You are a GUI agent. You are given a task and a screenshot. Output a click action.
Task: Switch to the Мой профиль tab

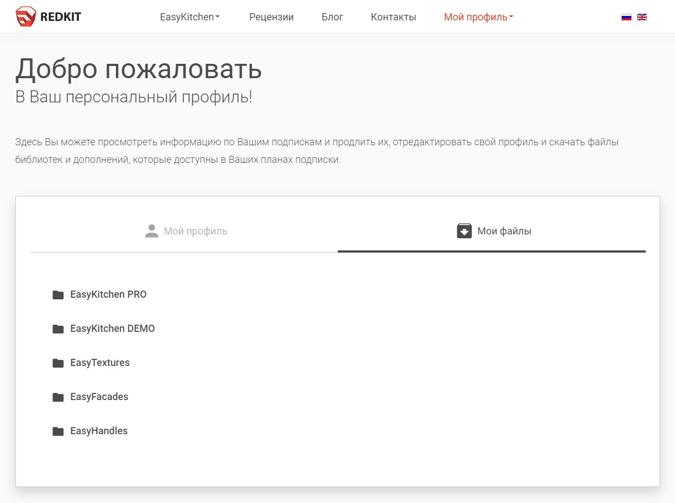[x=184, y=231]
